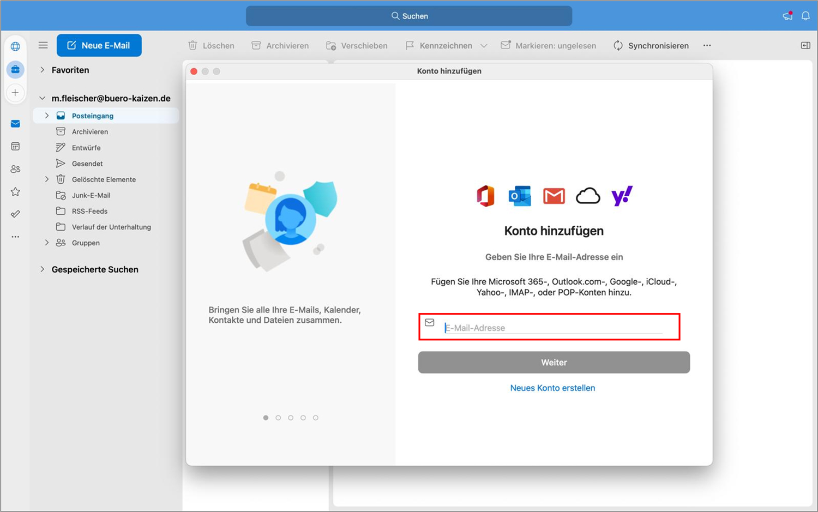Click the megaphone What's New icon

[x=787, y=16]
